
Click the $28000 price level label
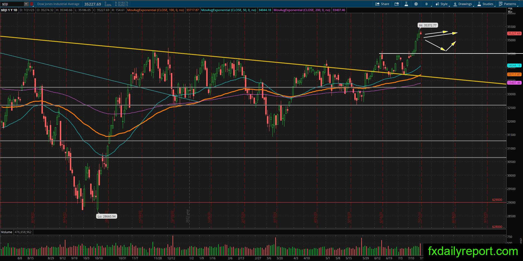point(497,227)
